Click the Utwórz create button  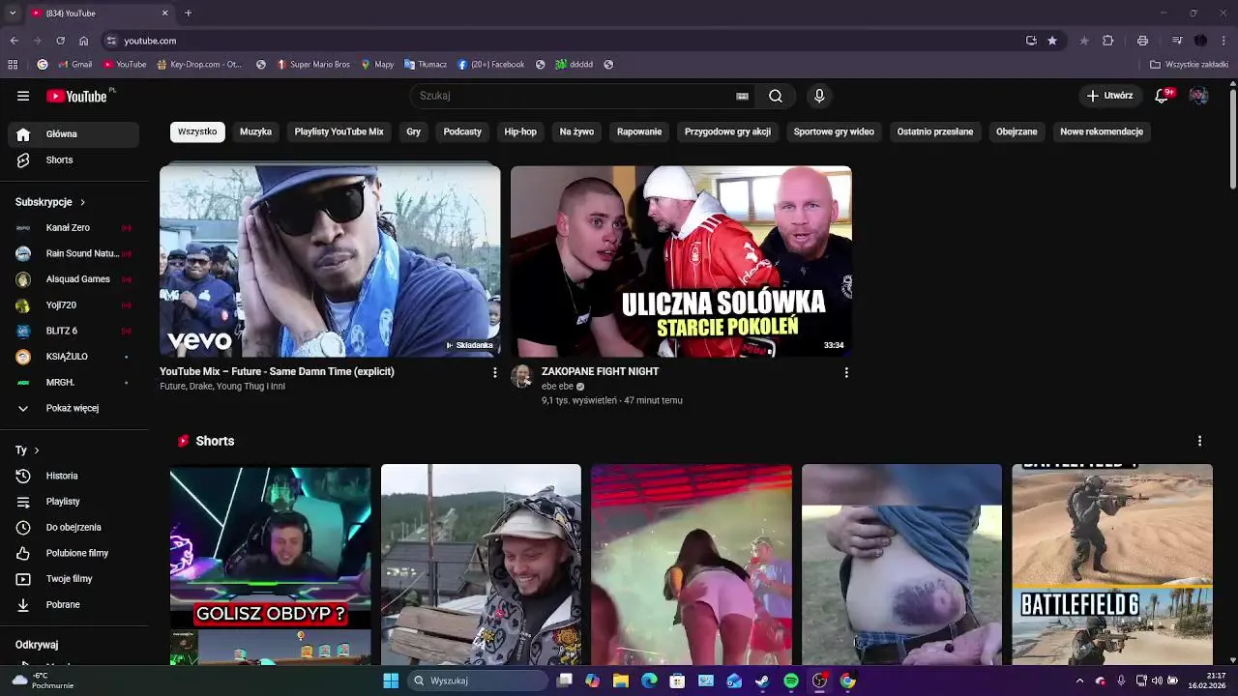[x=1109, y=96]
